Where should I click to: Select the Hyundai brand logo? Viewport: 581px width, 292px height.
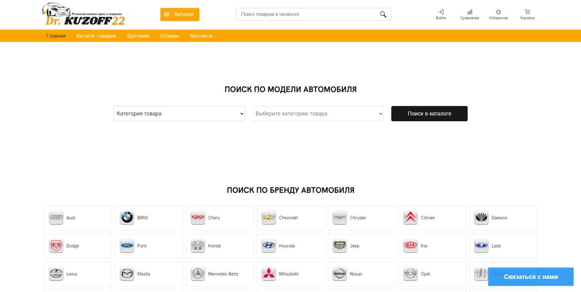click(269, 246)
